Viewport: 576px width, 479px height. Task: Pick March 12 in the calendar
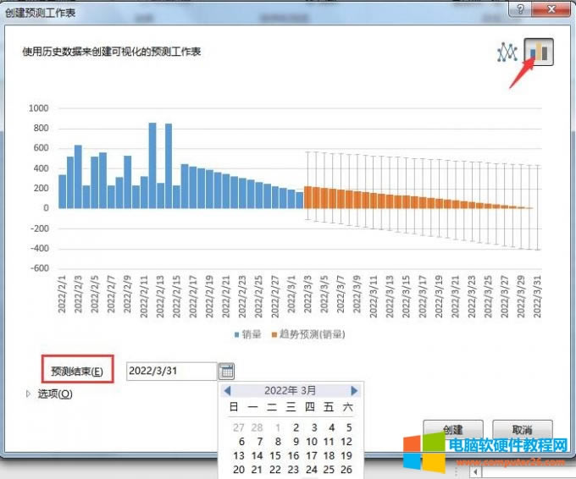point(346,442)
